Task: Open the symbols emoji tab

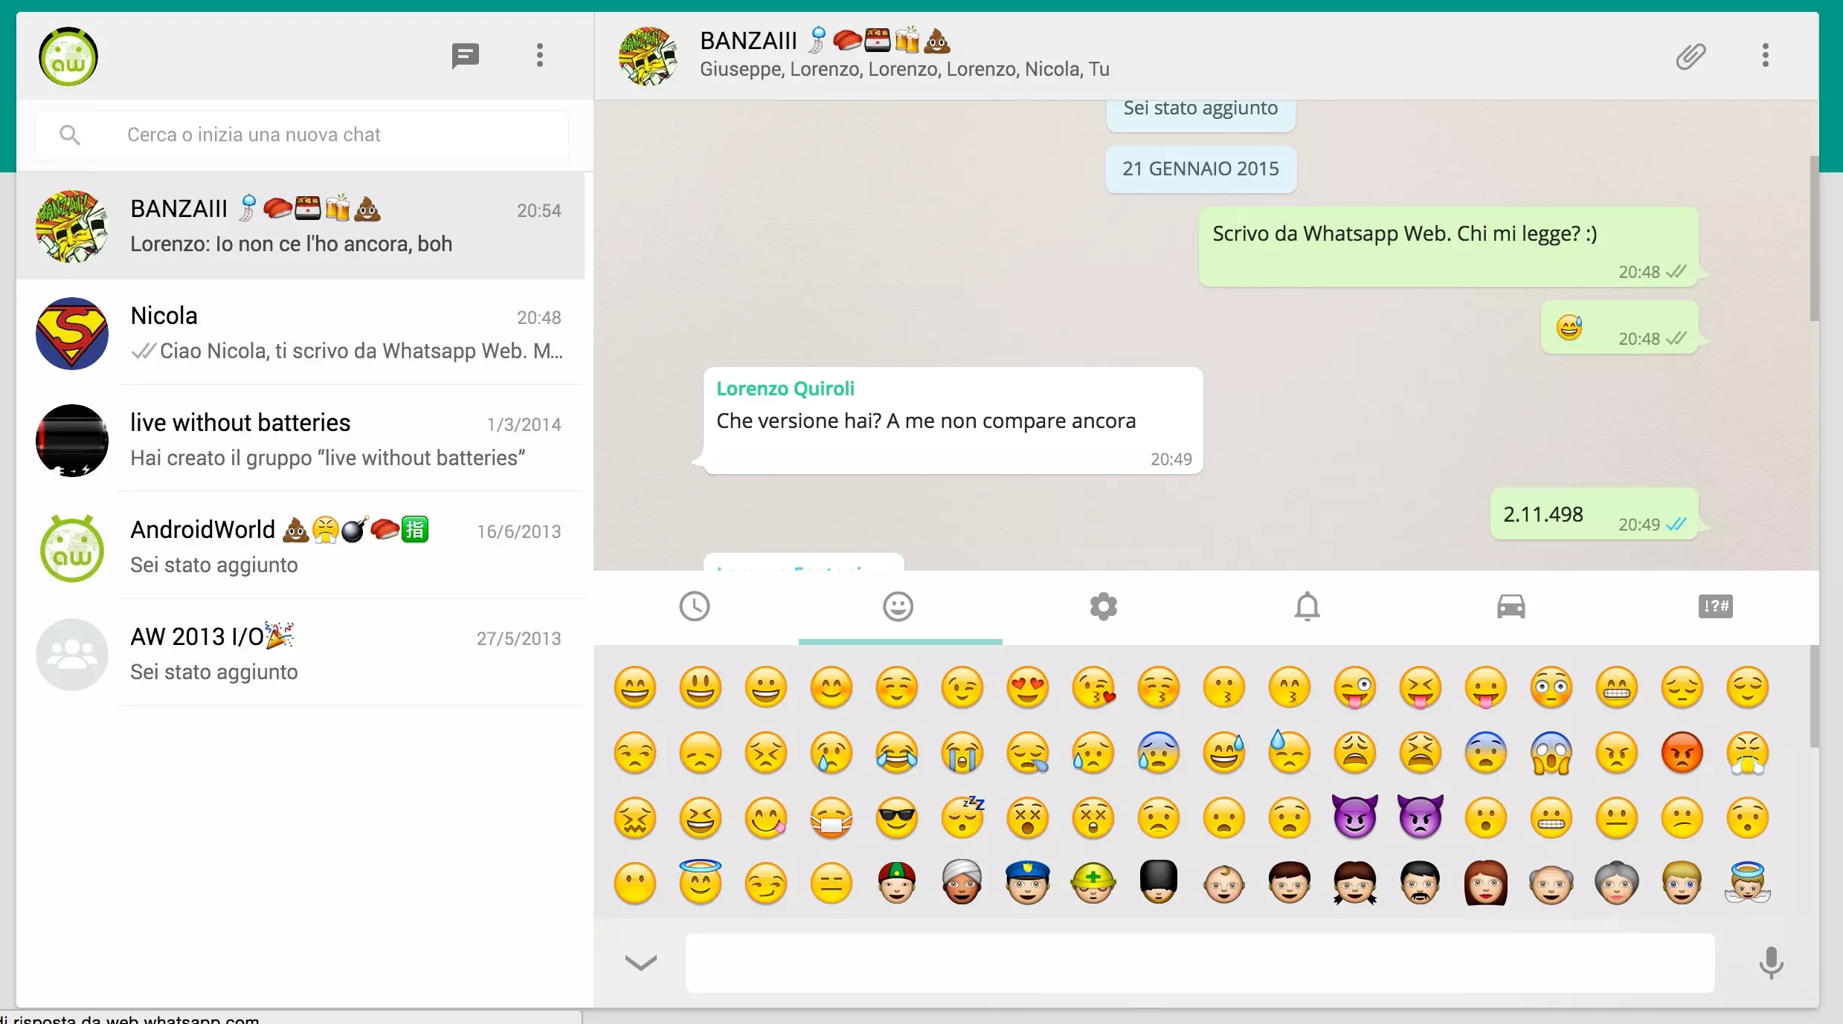Action: [x=1715, y=606]
